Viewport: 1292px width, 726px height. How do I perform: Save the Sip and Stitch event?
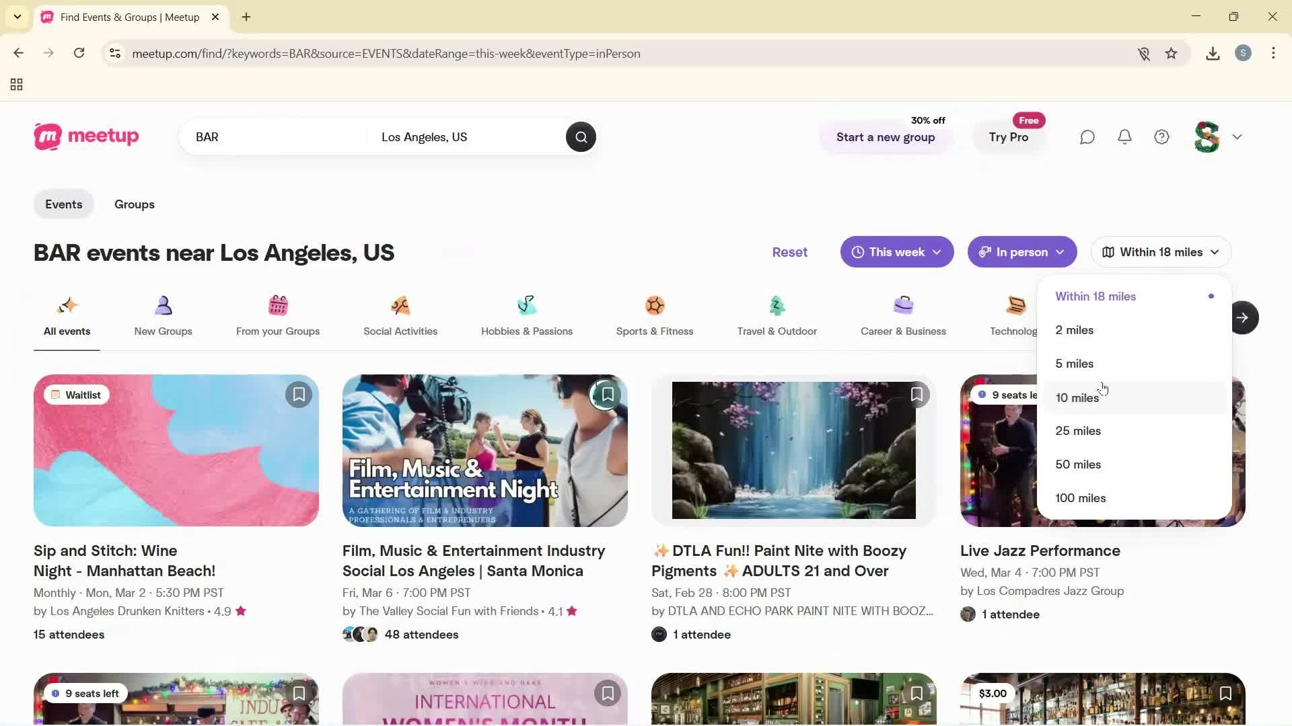coord(299,394)
